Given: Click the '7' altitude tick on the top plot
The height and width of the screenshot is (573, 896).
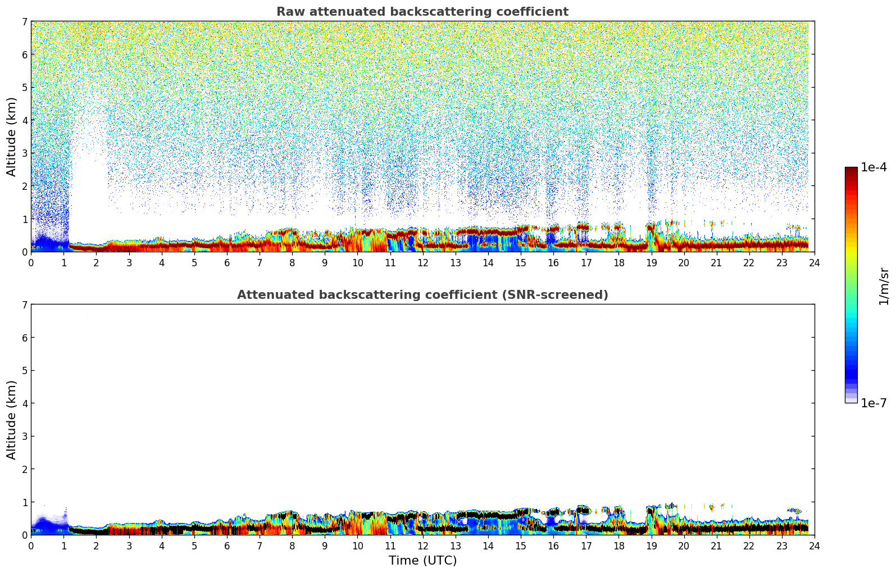Looking at the screenshot, I should point(25,22).
